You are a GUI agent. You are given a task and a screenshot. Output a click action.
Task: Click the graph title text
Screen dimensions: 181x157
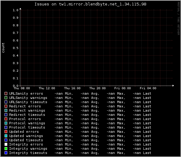(90, 4)
